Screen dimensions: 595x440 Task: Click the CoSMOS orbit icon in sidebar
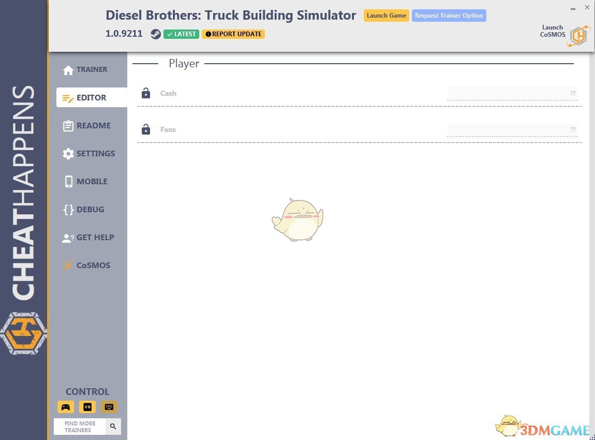point(68,265)
